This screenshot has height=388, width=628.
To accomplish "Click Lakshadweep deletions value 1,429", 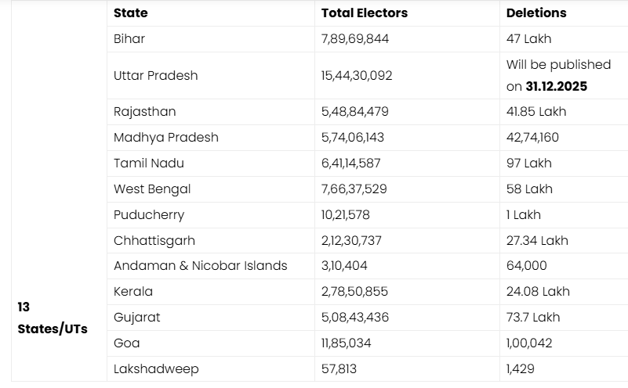I will click(521, 368).
